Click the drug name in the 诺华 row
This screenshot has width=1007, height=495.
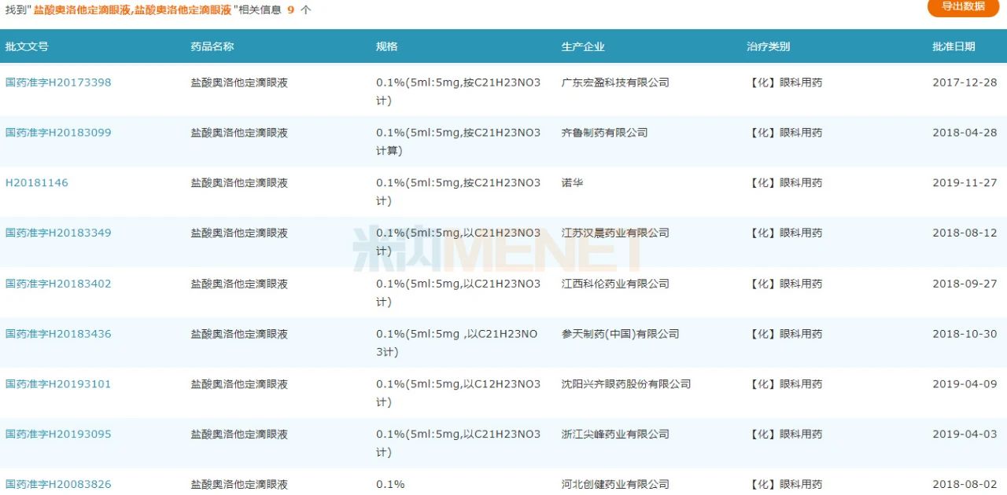pos(239,183)
